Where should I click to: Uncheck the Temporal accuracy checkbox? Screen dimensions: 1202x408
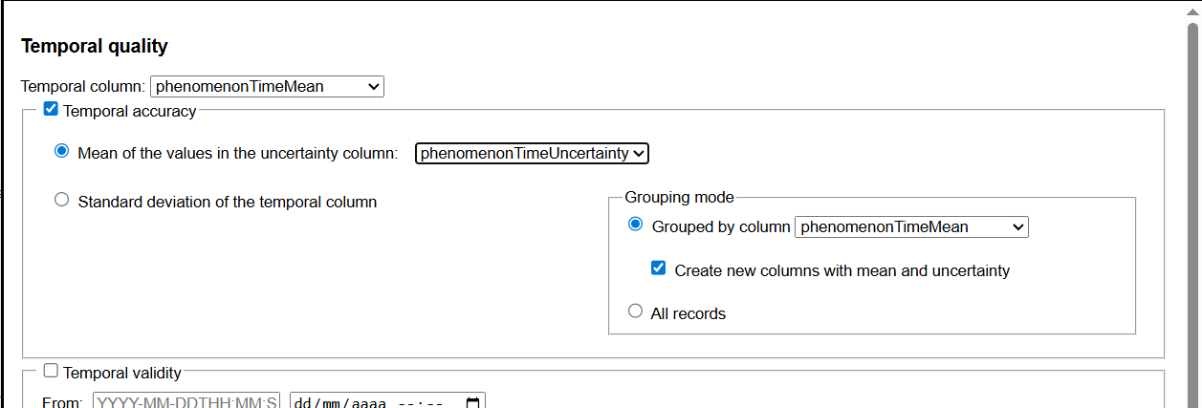(x=52, y=110)
